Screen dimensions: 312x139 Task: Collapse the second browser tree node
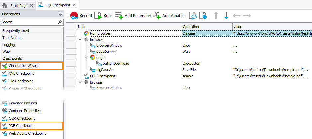(x=80, y=82)
